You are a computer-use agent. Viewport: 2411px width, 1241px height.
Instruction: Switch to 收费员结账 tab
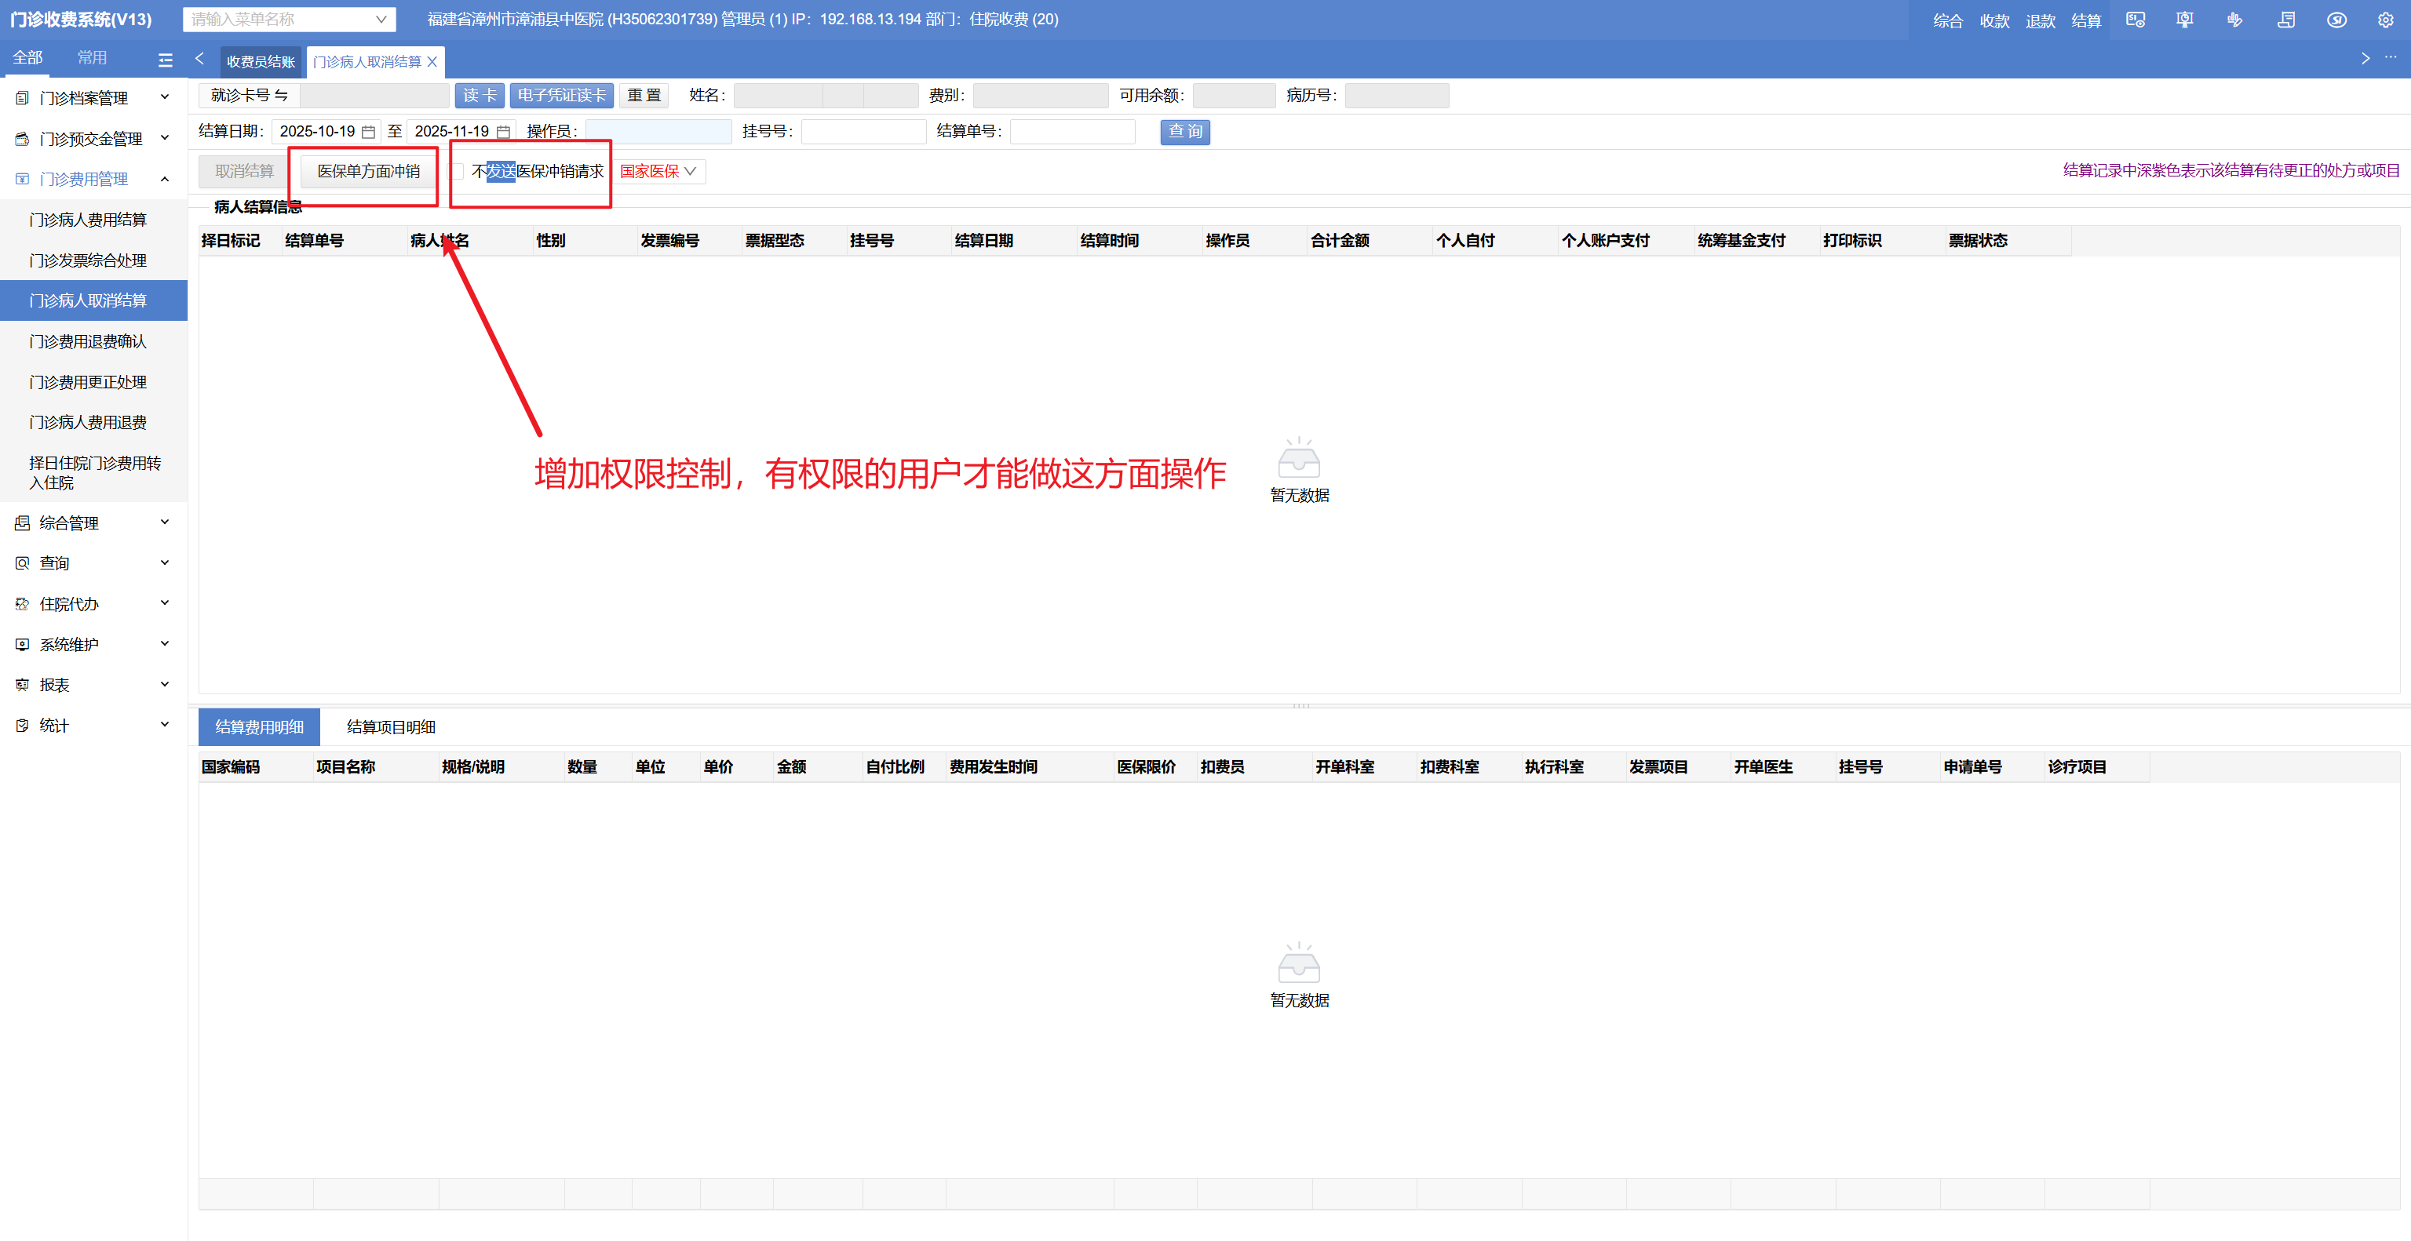pyautogui.click(x=261, y=62)
